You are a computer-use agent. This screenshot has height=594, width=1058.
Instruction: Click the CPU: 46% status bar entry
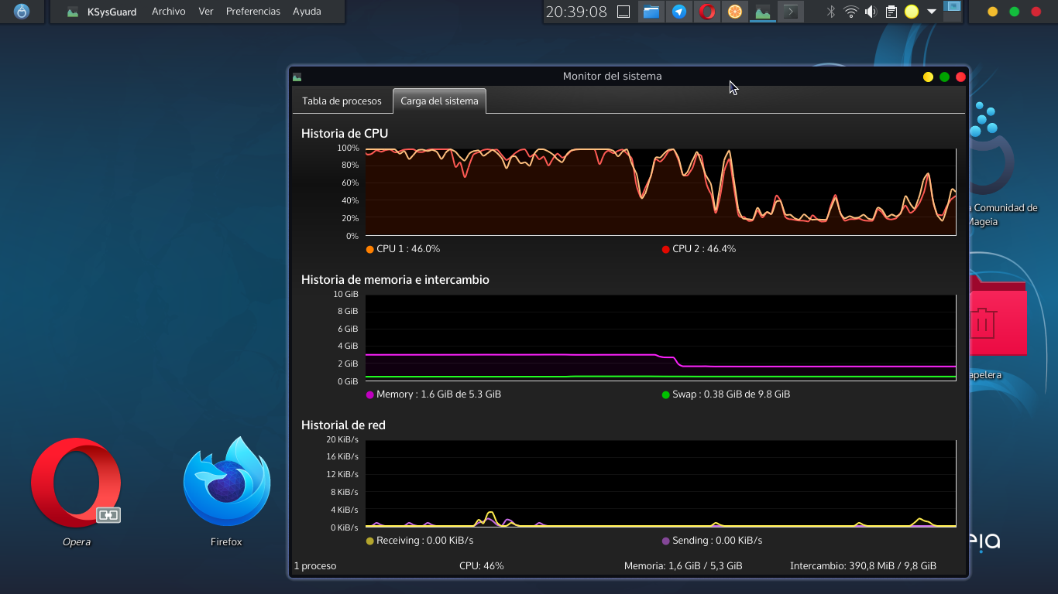[x=482, y=566]
